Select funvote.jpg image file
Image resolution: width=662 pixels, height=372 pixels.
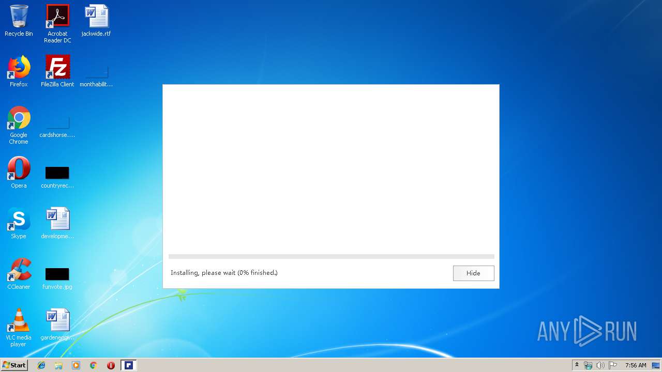pos(57,278)
